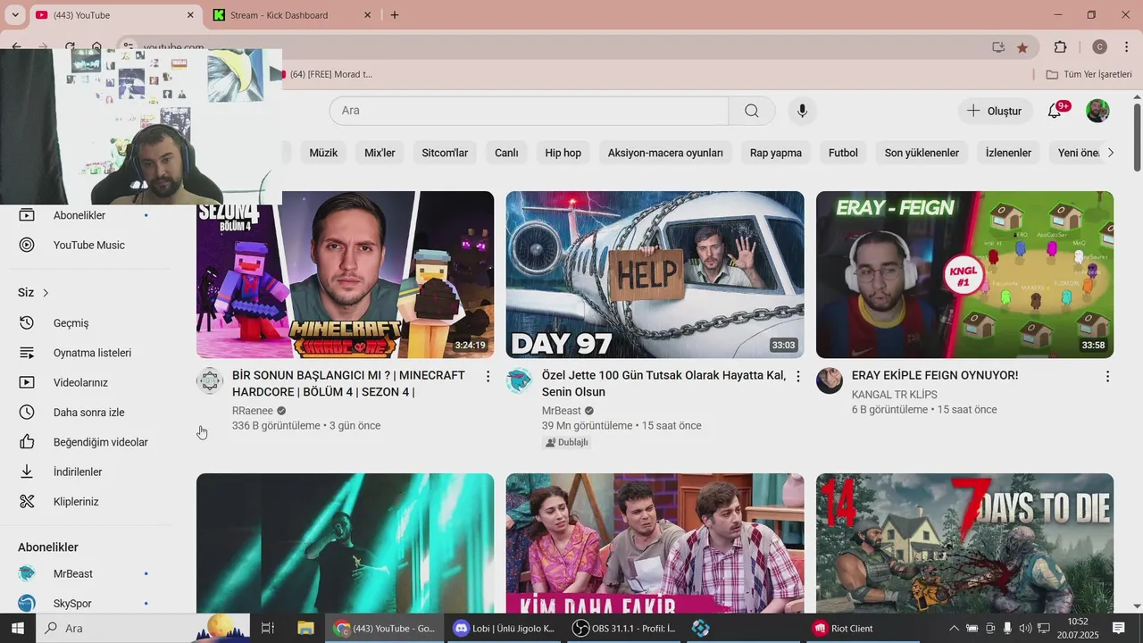Select the Mix'ler filter chip
This screenshot has height=643, width=1143.
point(380,153)
